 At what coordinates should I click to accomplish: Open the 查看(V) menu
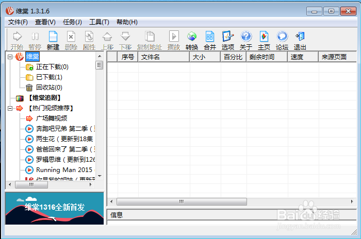pos(45,22)
